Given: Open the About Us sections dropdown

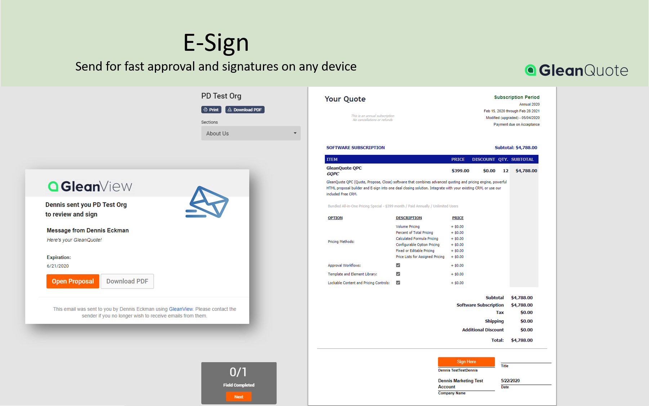Looking at the screenshot, I should click(251, 133).
